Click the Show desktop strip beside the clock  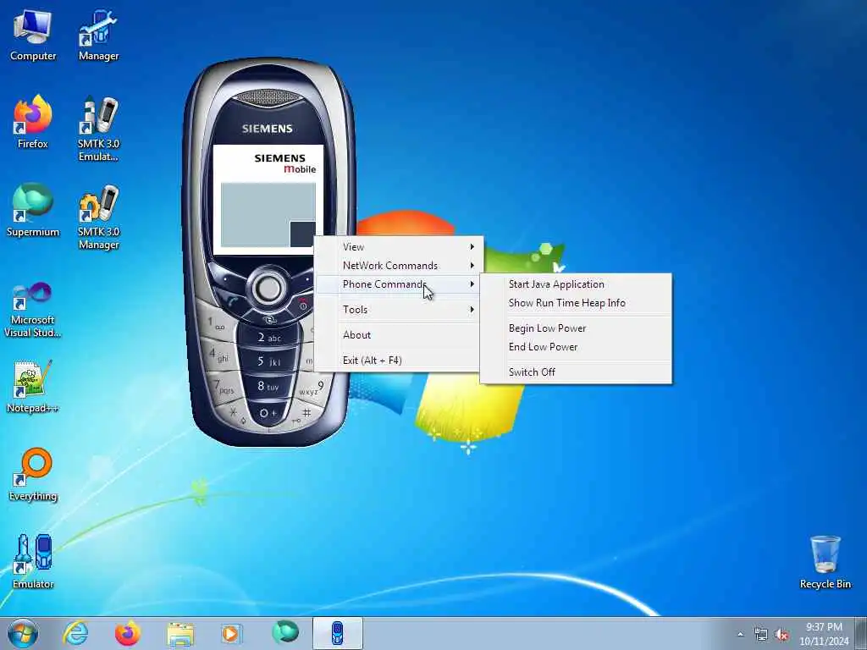click(861, 633)
